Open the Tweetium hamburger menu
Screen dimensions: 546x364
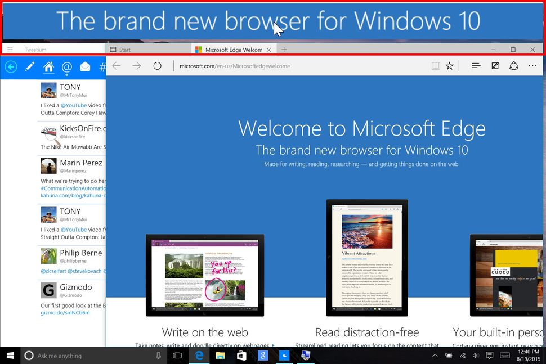tap(10, 49)
